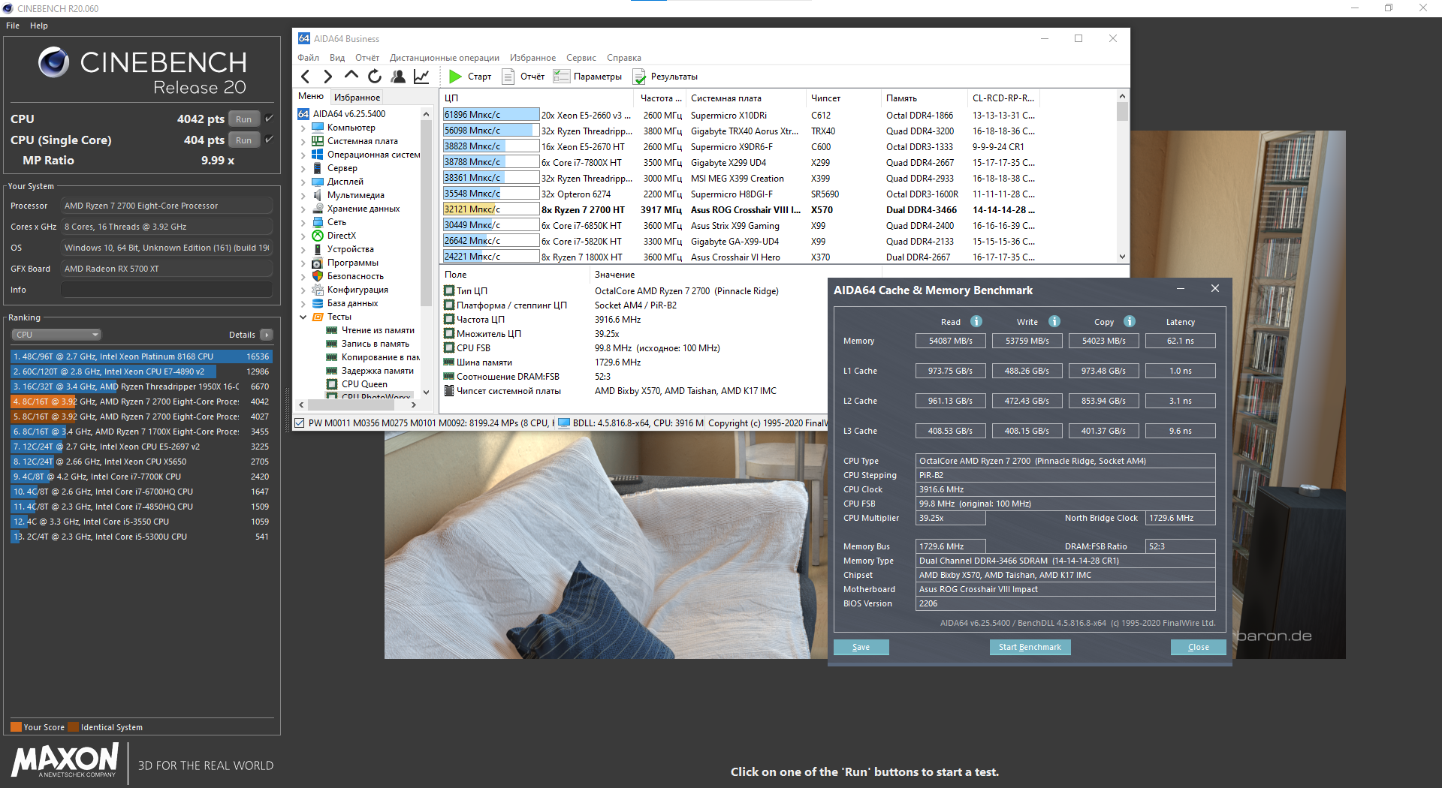The height and width of the screenshot is (788, 1442).
Task: Toggle CPU test checkbox in Cinebench
Action: [x=269, y=119]
